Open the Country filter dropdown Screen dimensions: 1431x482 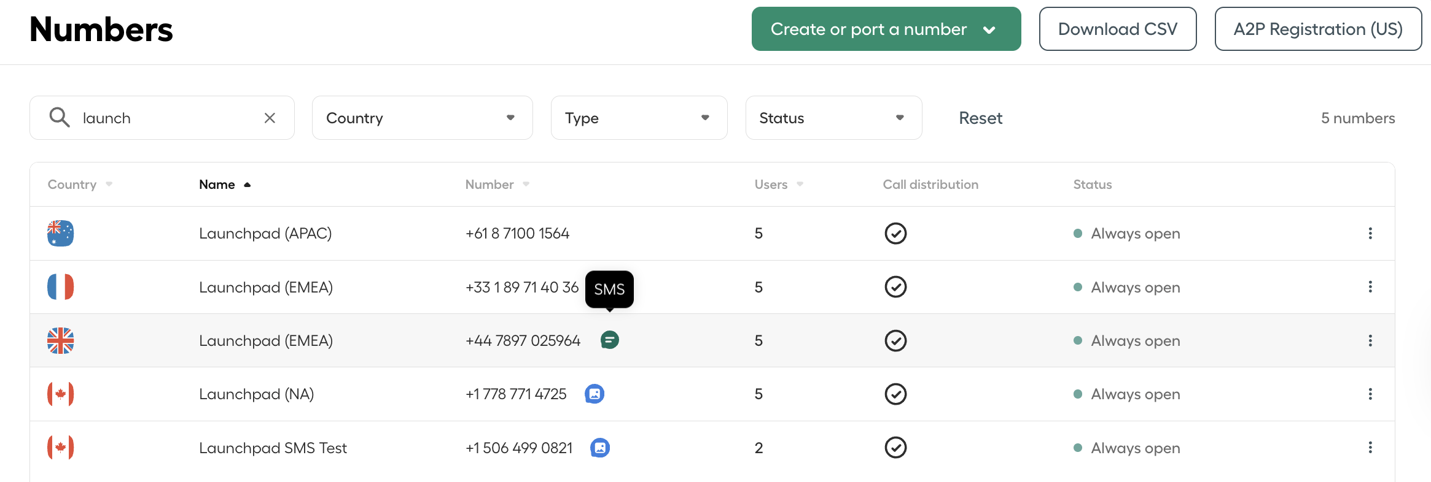point(422,118)
